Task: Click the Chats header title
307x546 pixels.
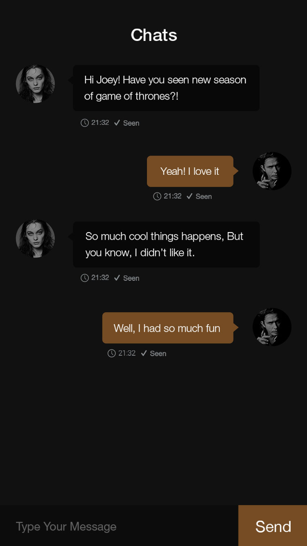Action: click(154, 35)
